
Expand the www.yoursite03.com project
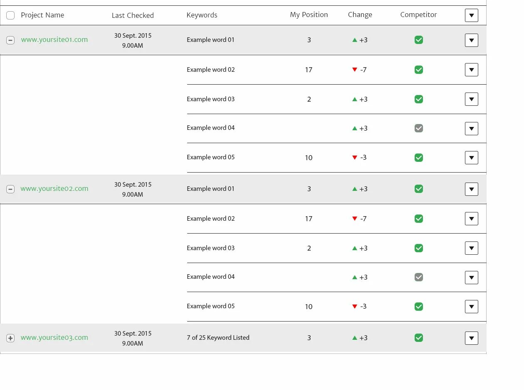click(x=10, y=338)
